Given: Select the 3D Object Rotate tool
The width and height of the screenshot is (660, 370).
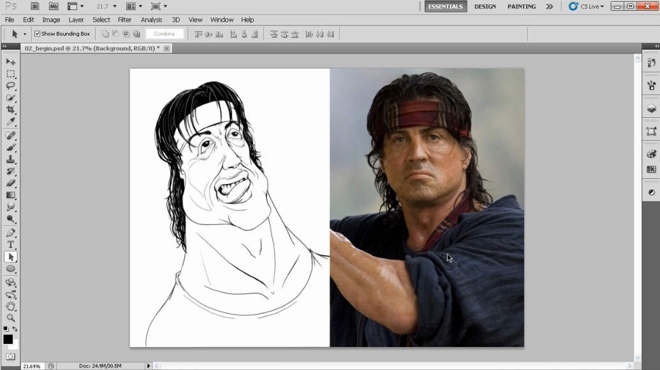Looking at the screenshot, I should 11,283.
